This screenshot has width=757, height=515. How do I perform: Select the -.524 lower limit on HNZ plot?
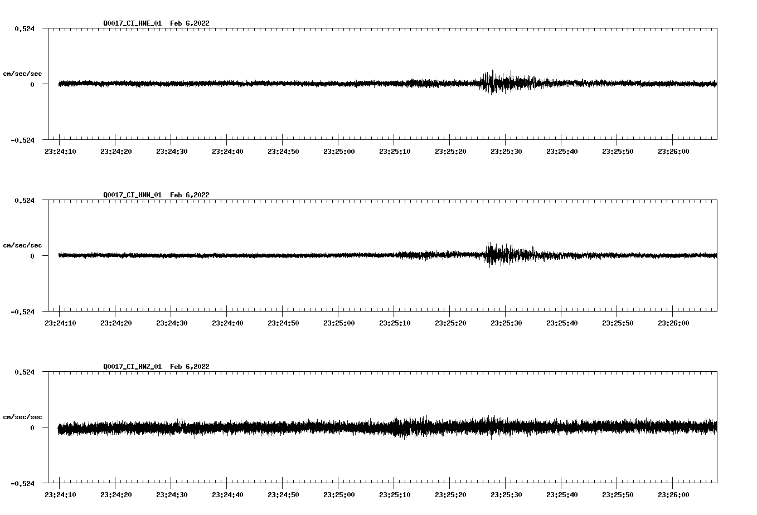[22, 483]
